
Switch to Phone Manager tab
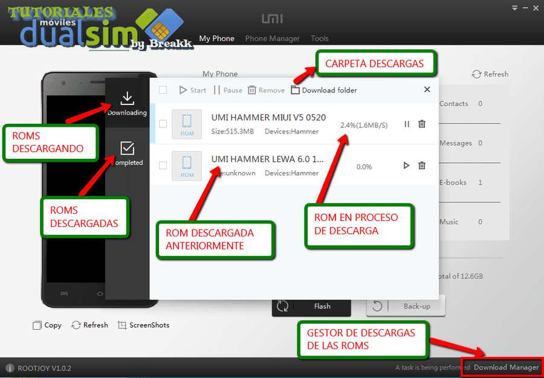(x=273, y=39)
